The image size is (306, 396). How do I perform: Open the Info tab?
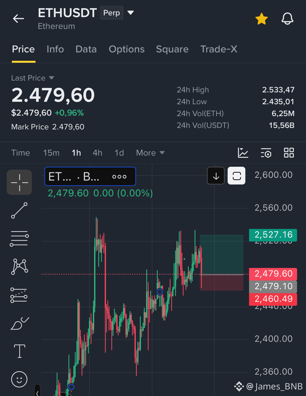[55, 49]
